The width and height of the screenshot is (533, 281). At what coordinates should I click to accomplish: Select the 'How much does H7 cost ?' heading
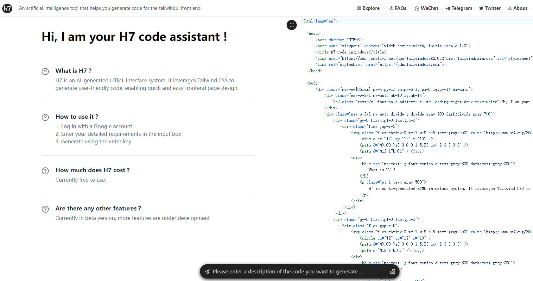(92, 170)
